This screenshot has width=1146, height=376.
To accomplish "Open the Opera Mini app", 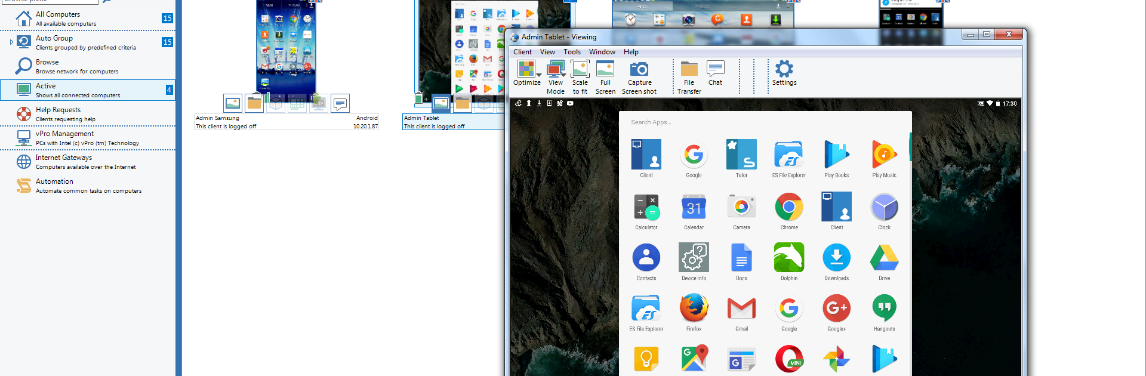I will click(x=789, y=359).
